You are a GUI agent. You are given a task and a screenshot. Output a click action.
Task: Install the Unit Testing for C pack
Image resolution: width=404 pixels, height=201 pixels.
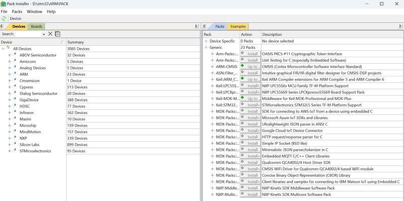coord(250,60)
